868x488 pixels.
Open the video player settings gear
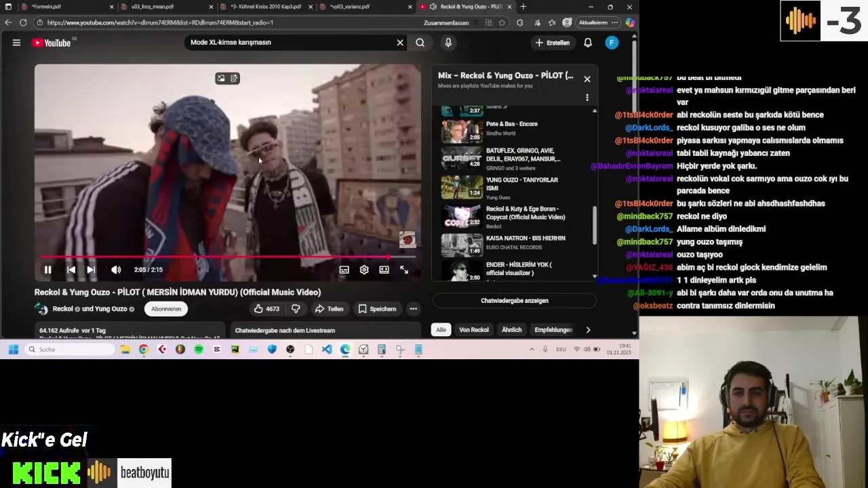pos(364,270)
